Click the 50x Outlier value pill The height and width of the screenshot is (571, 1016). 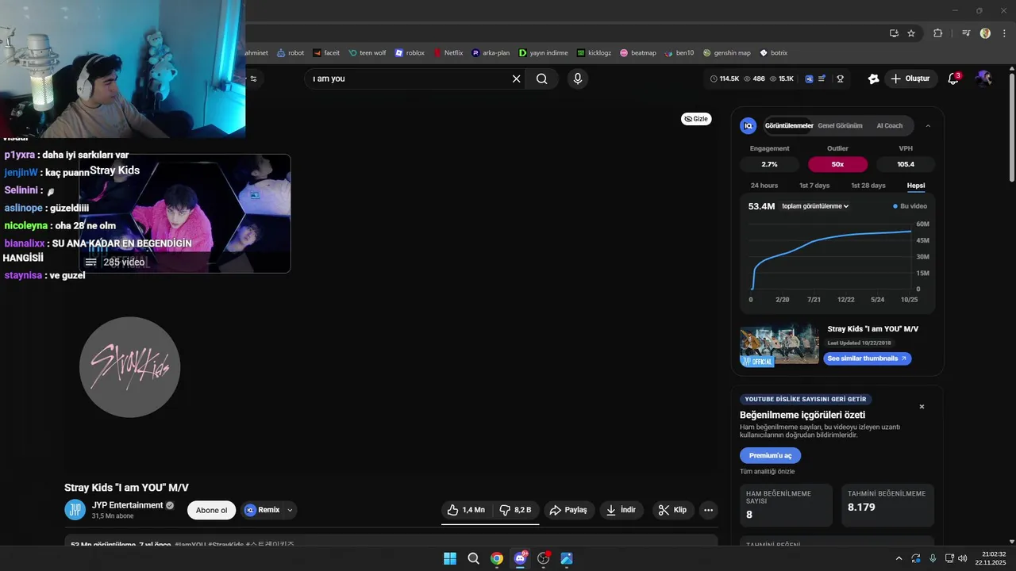tap(837, 164)
